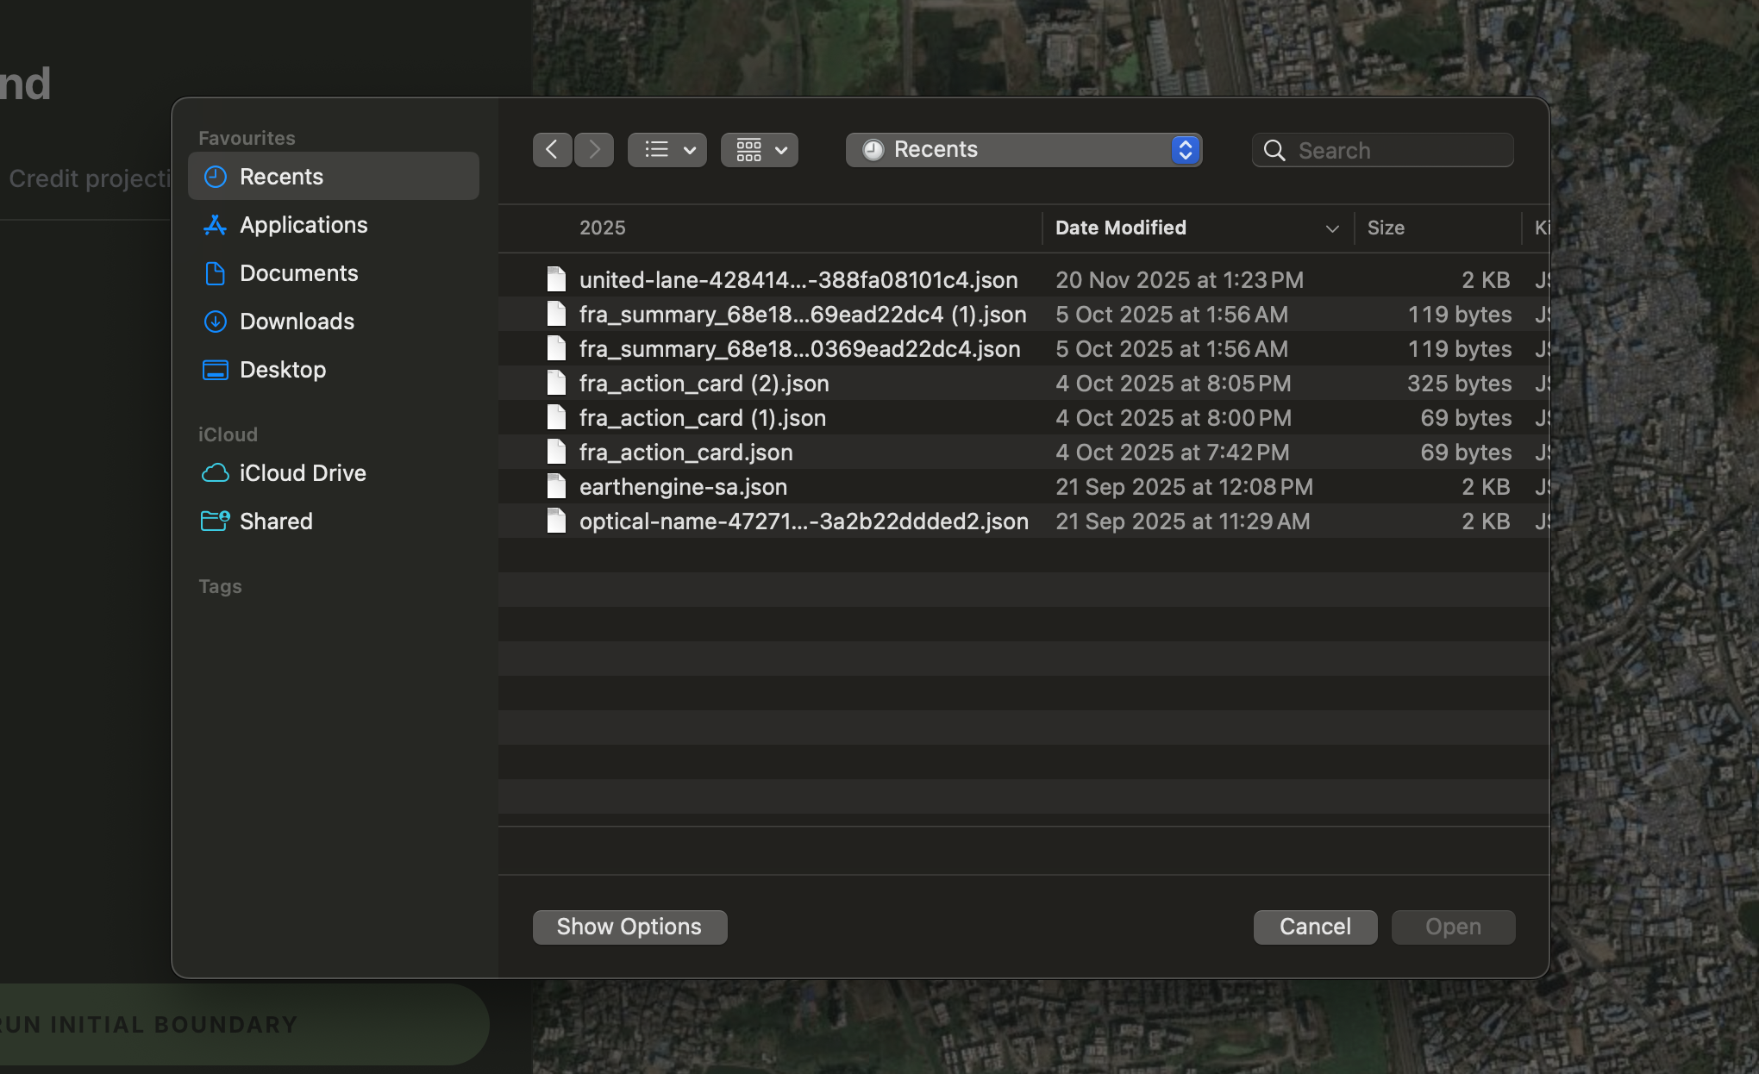Click the Open button
This screenshot has width=1759, height=1074.
1453,927
